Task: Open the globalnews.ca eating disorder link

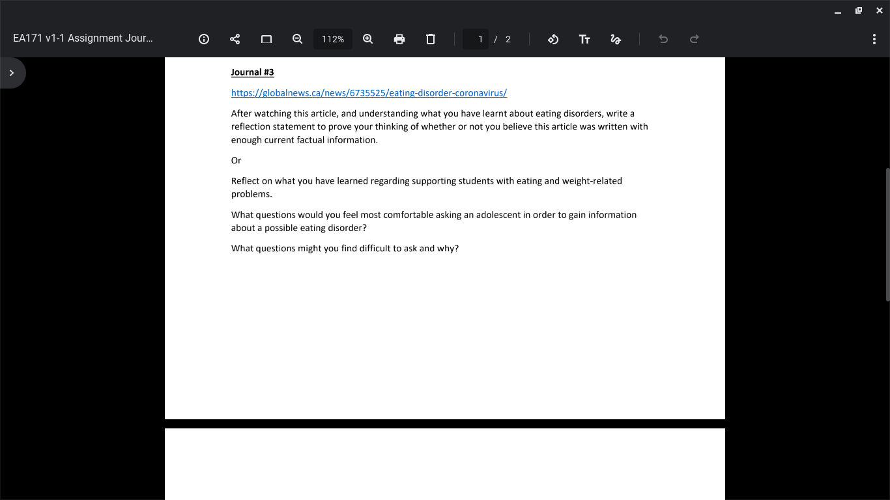Action: (x=368, y=92)
